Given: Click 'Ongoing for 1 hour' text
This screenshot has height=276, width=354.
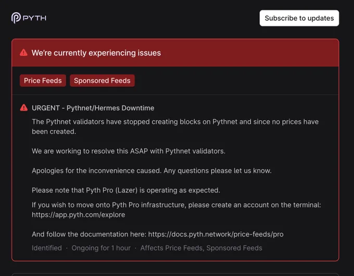Looking at the screenshot, I should tap(101, 248).
